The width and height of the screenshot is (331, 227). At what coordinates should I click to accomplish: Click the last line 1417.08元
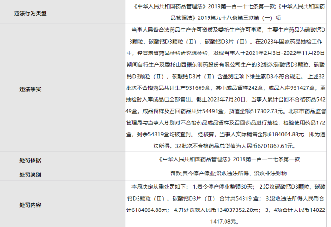pos(224,221)
